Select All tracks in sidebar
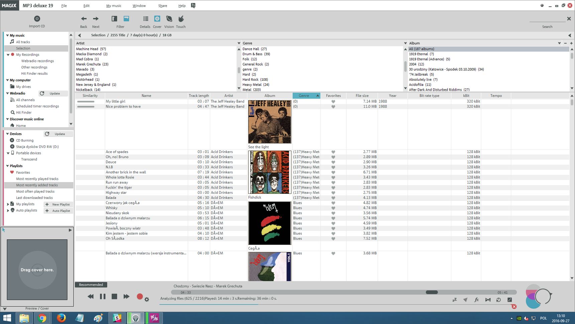The height and width of the screenshot is (324, 575). [x=23, y=42]
